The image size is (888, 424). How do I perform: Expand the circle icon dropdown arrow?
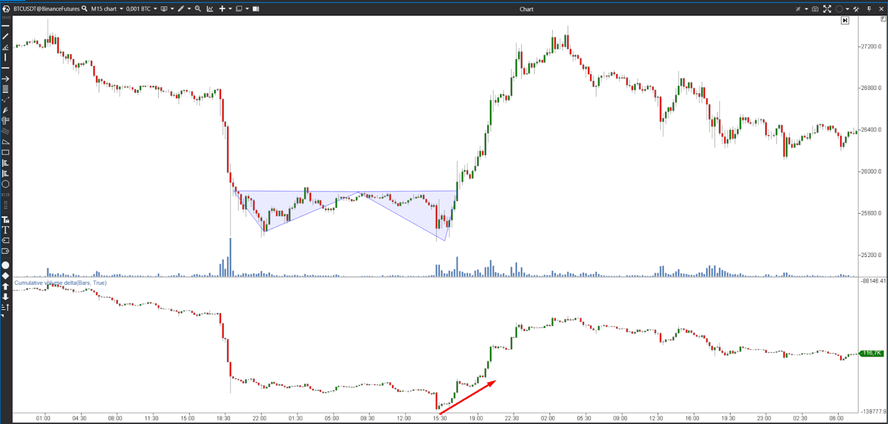(x=847, y=9)
